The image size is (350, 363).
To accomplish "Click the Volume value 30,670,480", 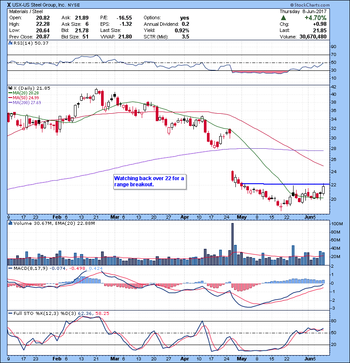I will (313, 37).
